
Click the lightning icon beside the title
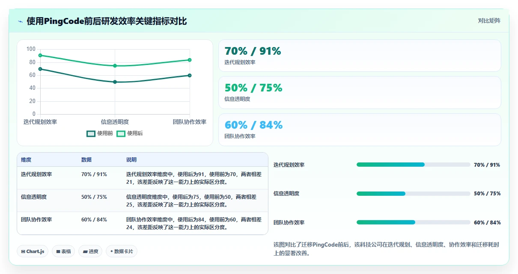[x=20, y=21]
